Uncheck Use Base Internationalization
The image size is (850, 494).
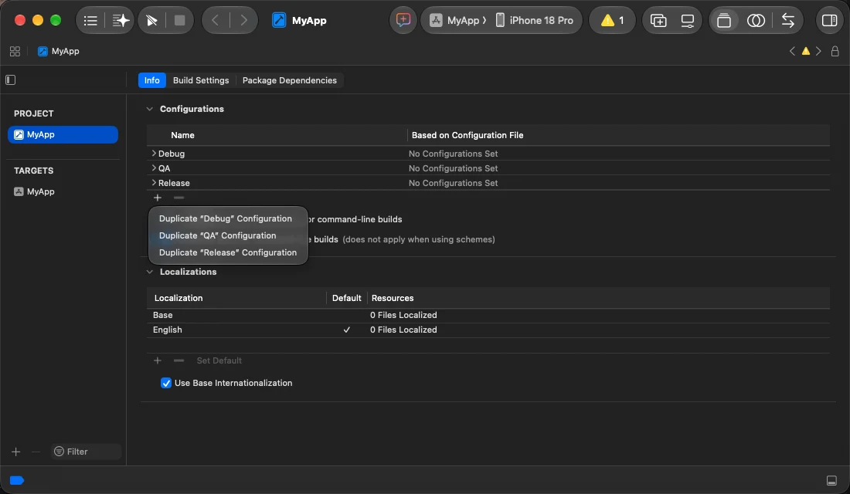166,384
